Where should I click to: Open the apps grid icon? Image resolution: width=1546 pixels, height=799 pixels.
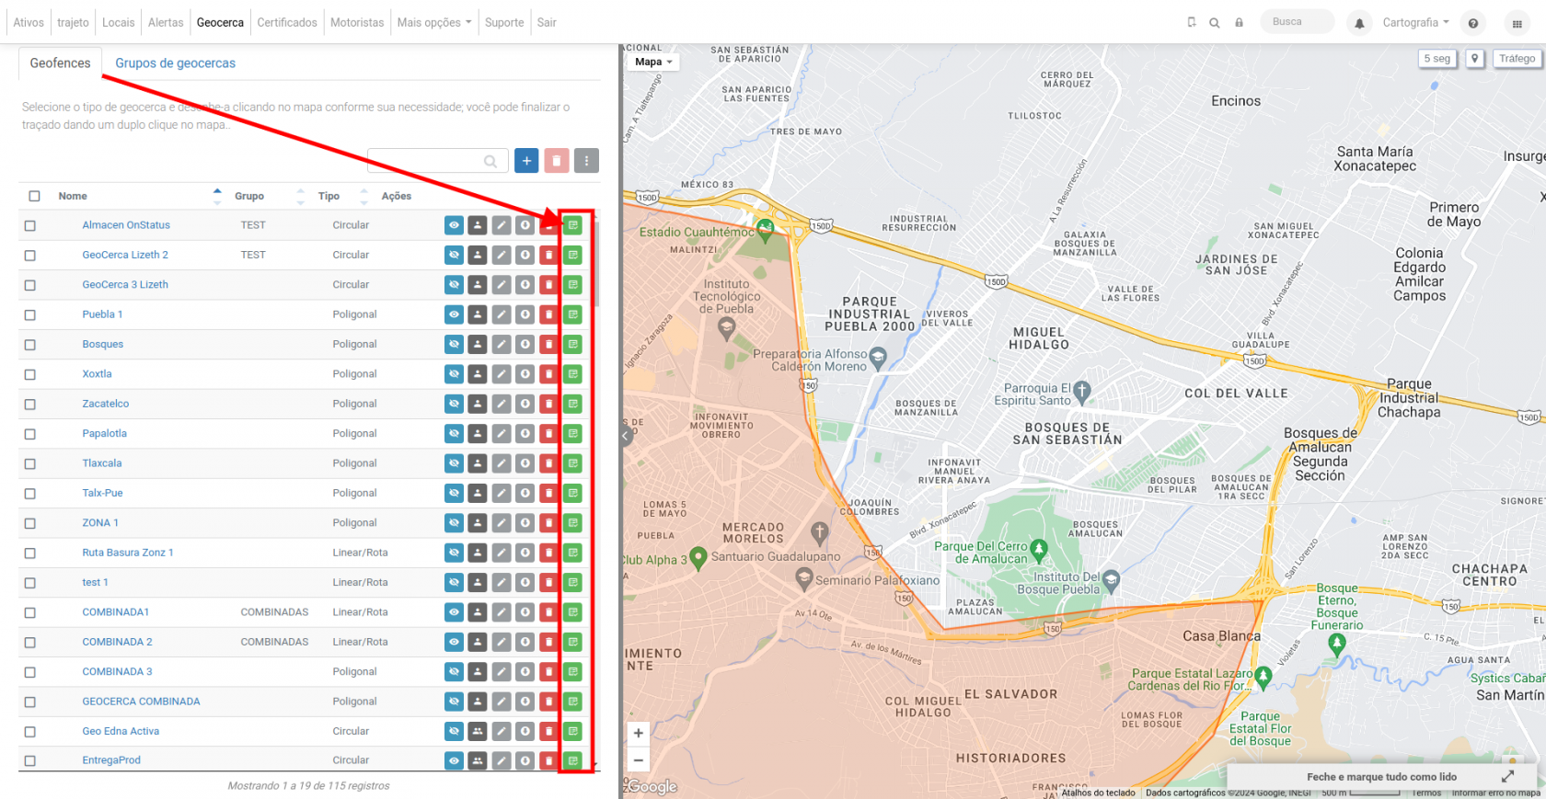(1517, 23)
